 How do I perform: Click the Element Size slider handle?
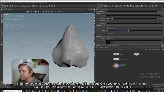click(x=113, y=42)
